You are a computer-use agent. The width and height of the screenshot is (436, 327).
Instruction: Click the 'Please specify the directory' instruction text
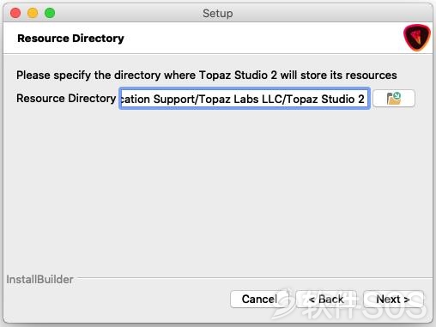point(207,76)
